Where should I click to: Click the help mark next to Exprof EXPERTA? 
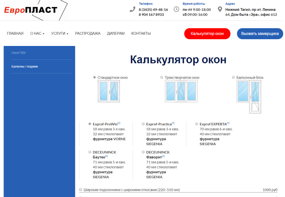(x=228, y=123)
